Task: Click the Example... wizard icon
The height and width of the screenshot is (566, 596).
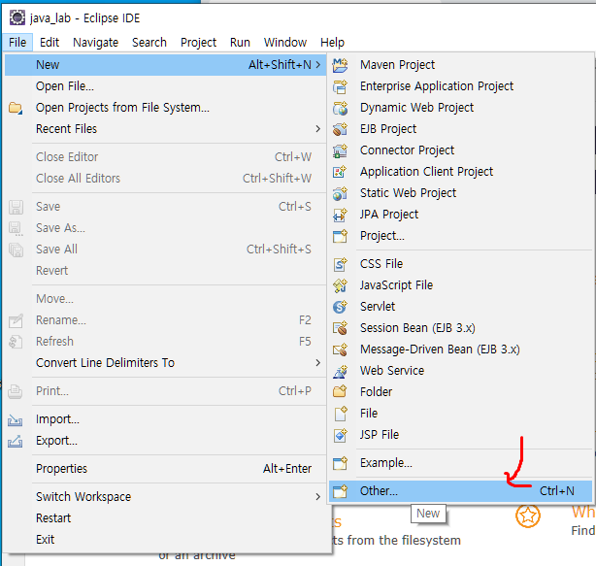Action: 340,463
